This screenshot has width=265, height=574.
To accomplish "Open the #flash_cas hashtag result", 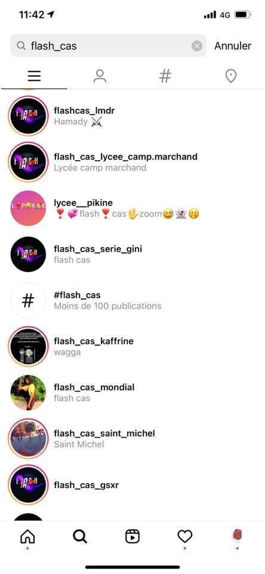I will (132, 300).
